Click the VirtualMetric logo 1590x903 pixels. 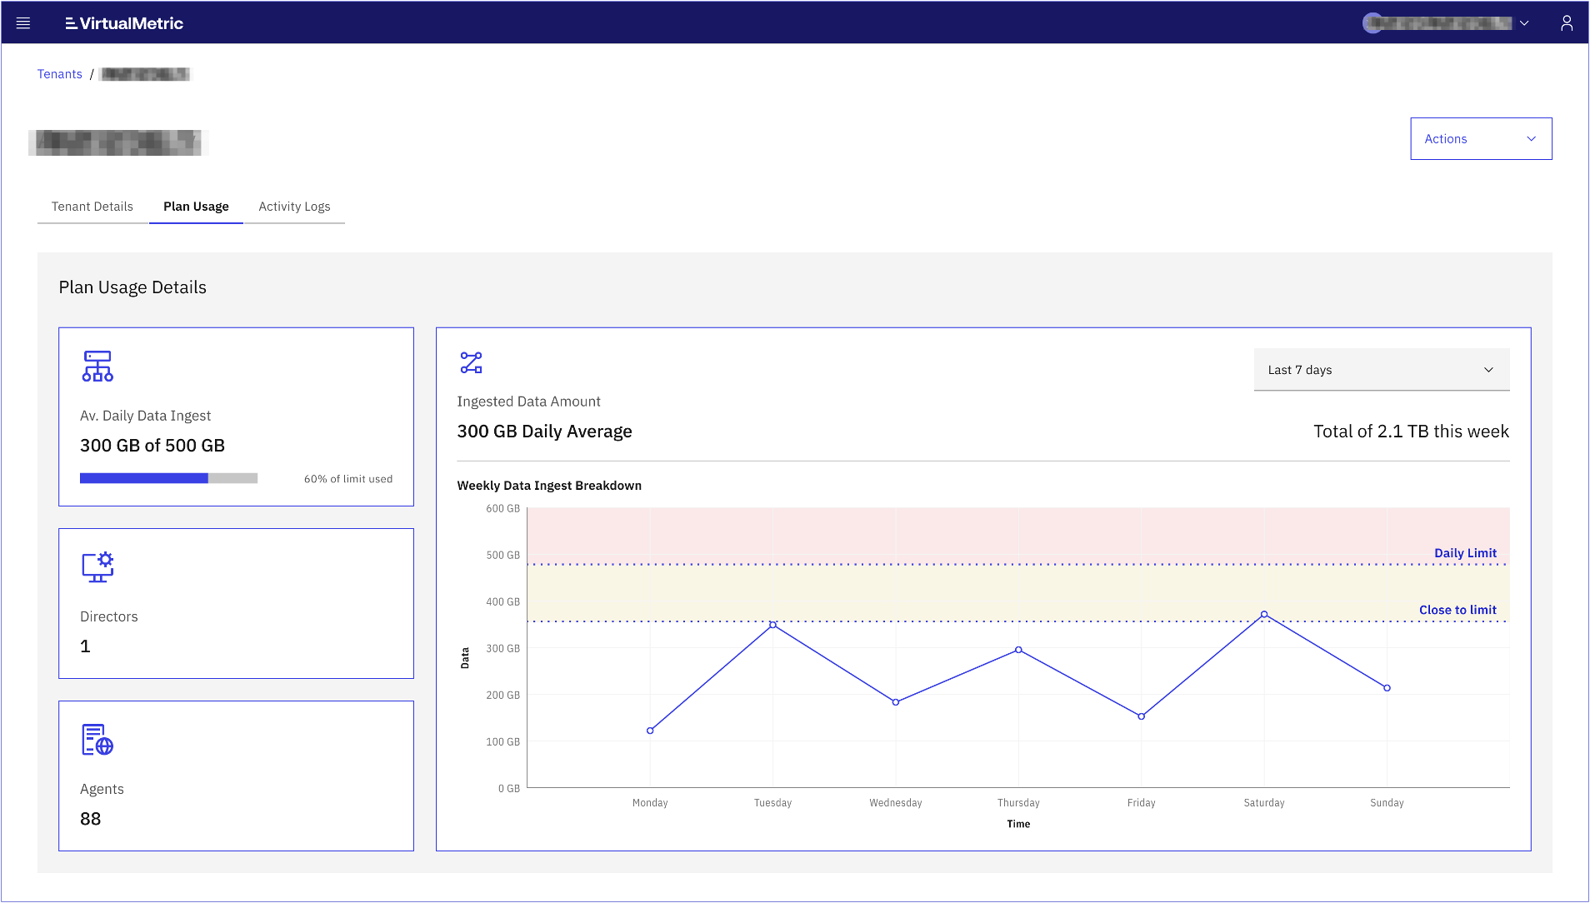(123, 22)
